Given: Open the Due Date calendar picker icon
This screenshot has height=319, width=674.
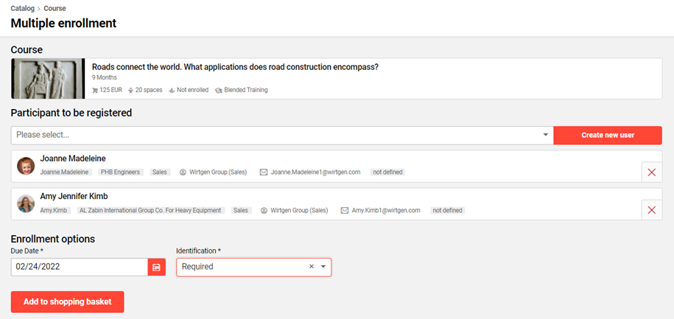Looking at the screenshot, I should coord(157,267).
